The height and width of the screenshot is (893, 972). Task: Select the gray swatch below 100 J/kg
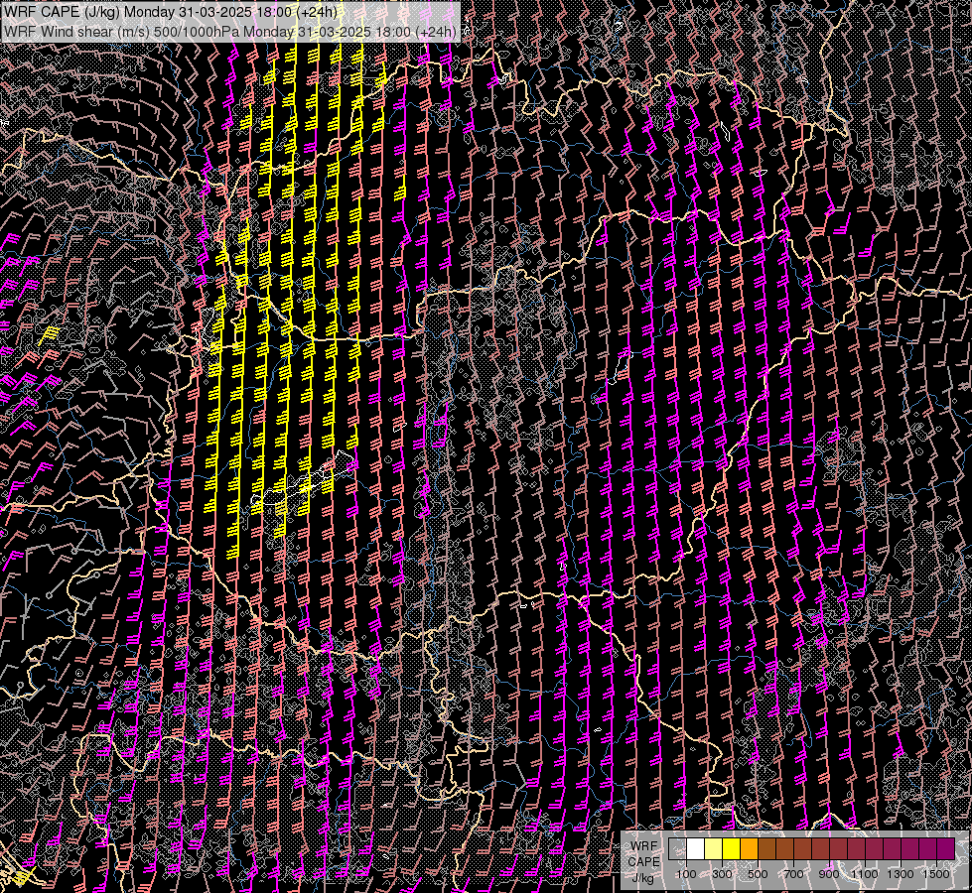tap(677, 848)
